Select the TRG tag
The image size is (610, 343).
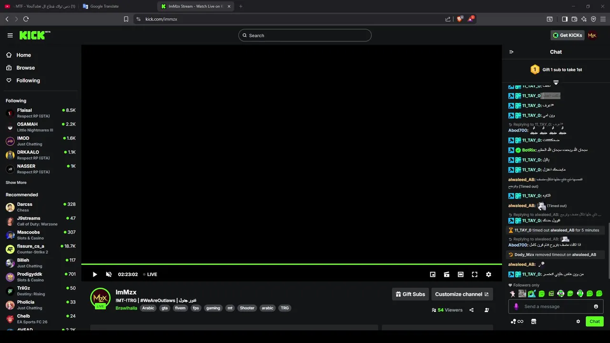[285, 308]
